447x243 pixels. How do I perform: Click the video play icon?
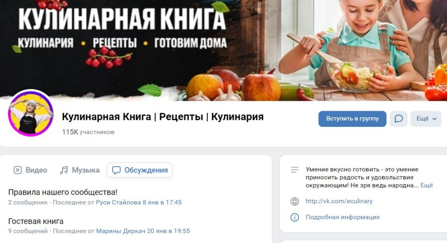(17, 170)
